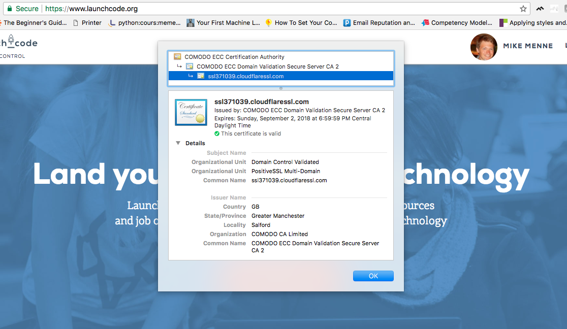
Task: Click the certificate expiration date text
Action: pyautogui.click(x=293, y=122)
